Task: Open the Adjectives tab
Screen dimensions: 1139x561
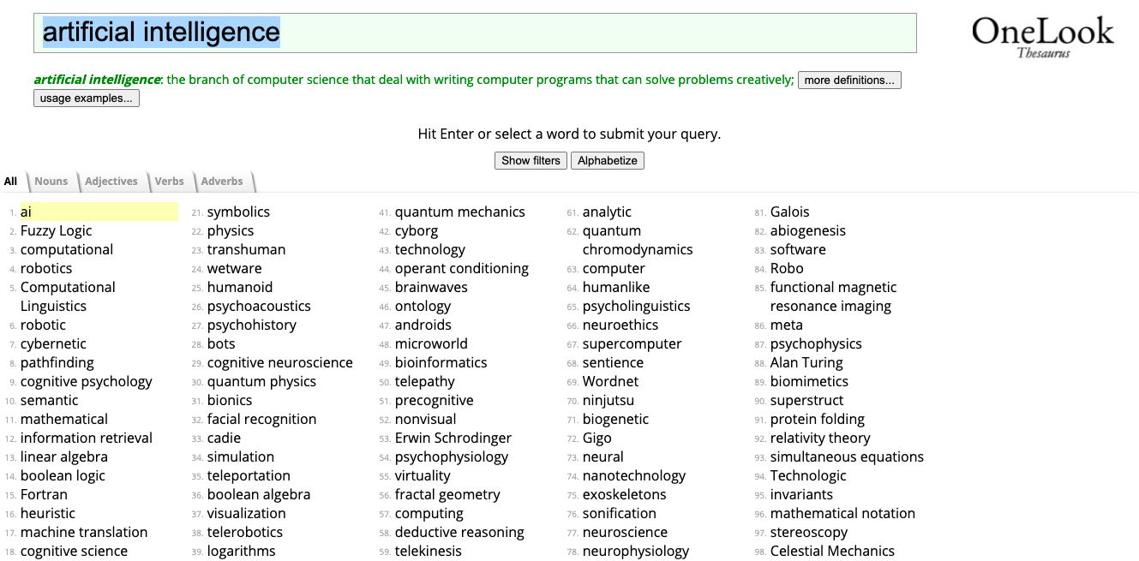Action: pyautogui.click(x=111, y=181)
